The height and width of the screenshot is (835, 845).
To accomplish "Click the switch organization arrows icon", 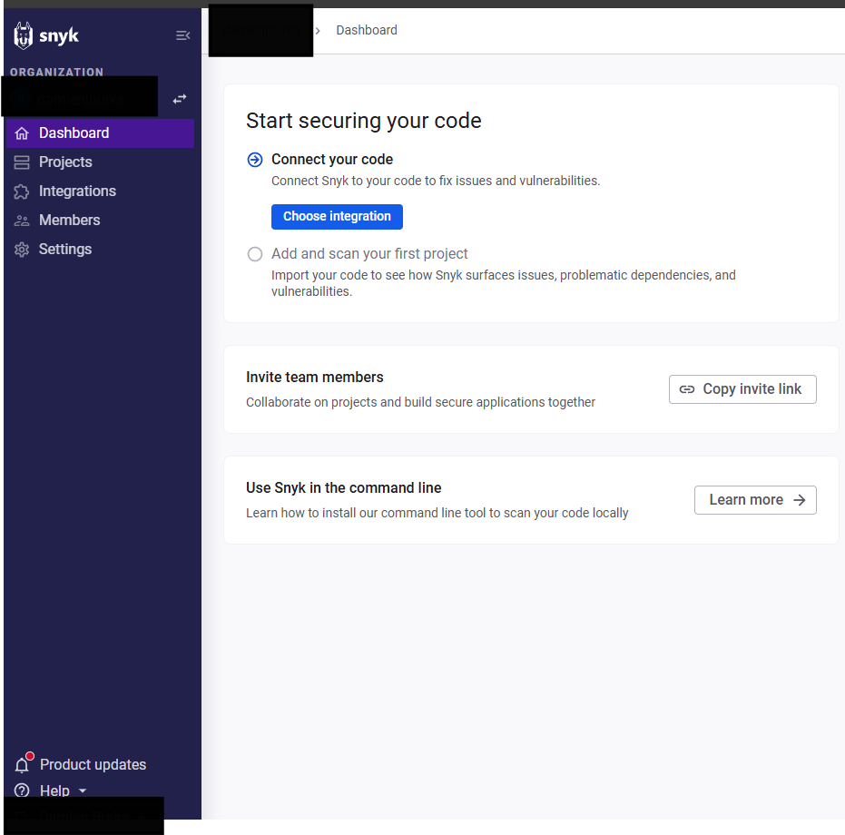I will (x=180, y=98).
